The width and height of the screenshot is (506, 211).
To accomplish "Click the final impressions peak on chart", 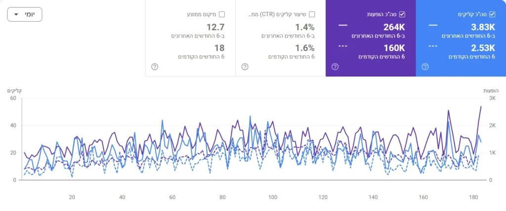I will (481, 106).
